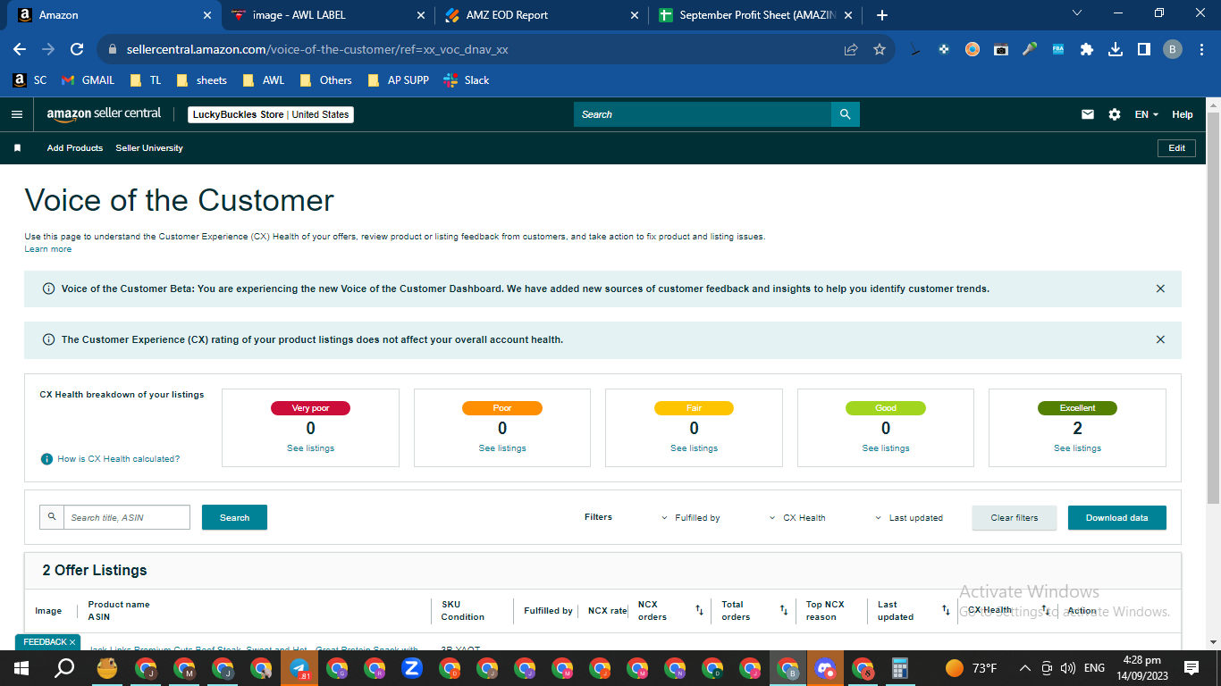Image resolution: width=1221 pixels, height=686 pixels.
Task: Open Windows taskbar search
Action: pos(64,667)
